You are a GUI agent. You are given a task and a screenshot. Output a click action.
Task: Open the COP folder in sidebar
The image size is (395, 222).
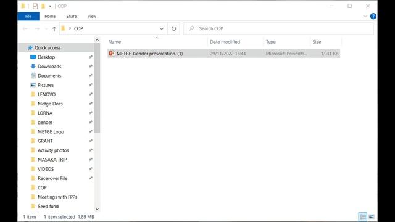[42, 187]
